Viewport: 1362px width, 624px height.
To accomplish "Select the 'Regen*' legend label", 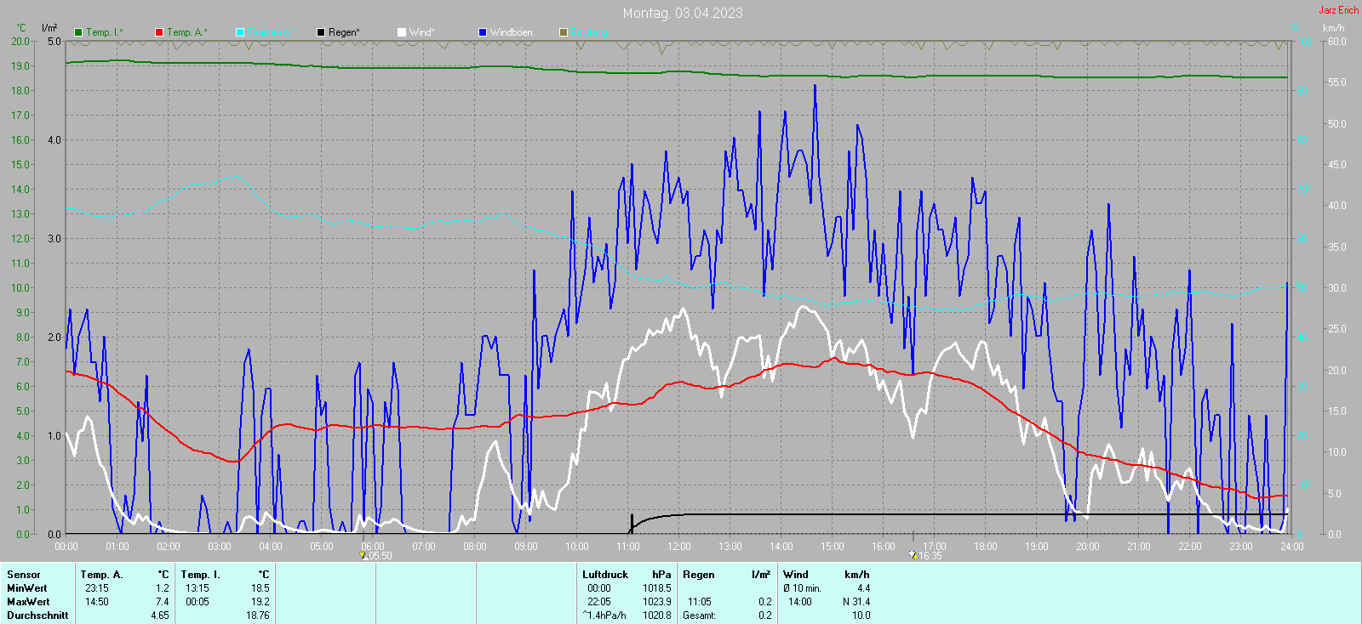I will coord(344,32).
